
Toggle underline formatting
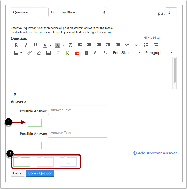point(35,45)
